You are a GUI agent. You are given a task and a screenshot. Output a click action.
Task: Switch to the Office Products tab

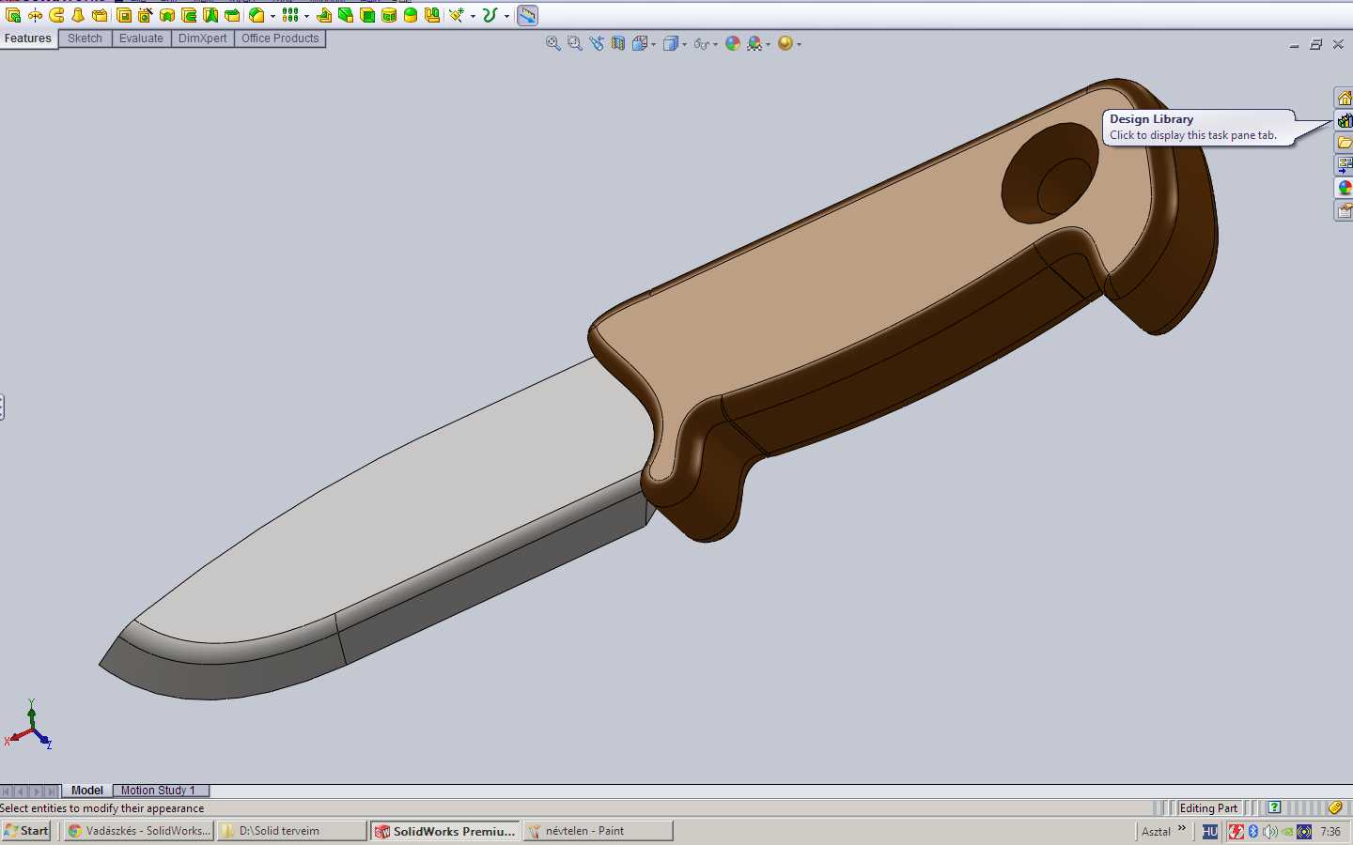point(280,38)
